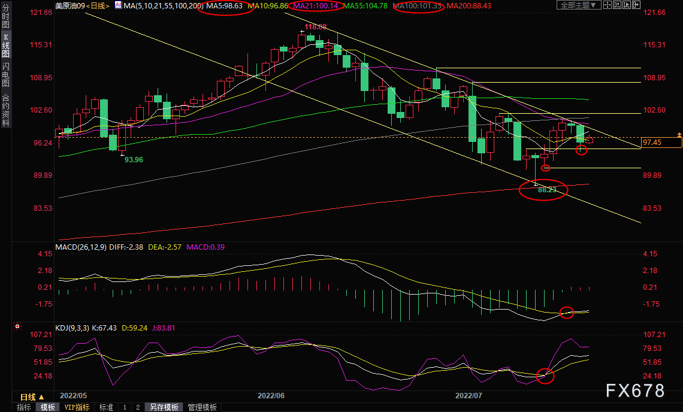683x412 pixels.
Task: Click the MA indicator chart icon
Action: 119,5
